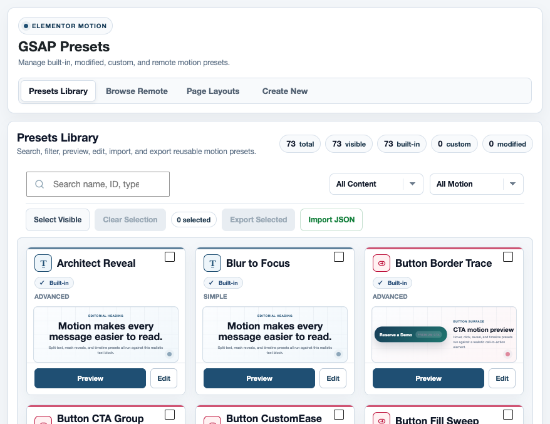Click the Button CustomEase card title
Screen dimensions: 550x424
274,418
